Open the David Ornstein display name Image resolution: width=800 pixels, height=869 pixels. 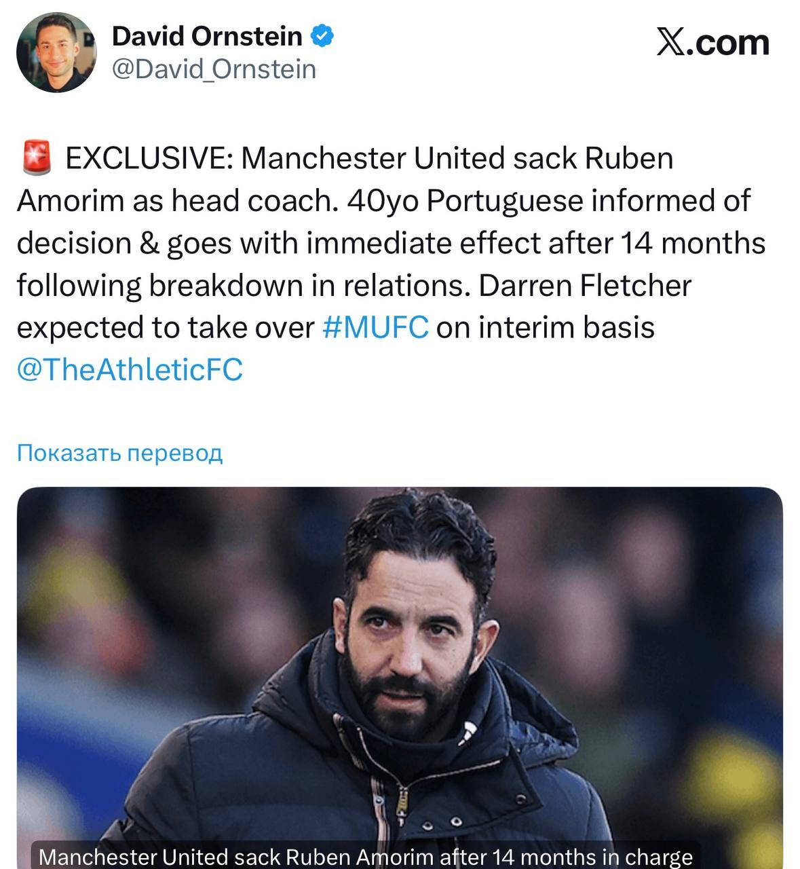pyautogui.click(x=207, y=36)
